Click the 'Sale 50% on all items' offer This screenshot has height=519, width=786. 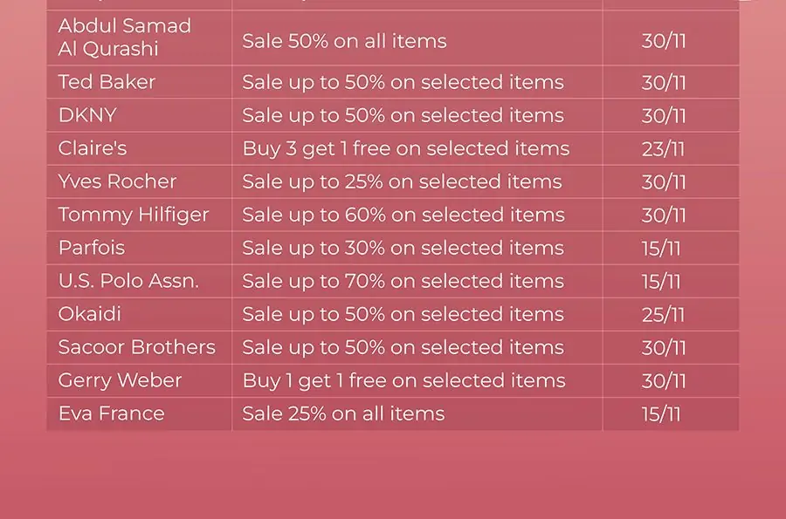tap(344, 41)
